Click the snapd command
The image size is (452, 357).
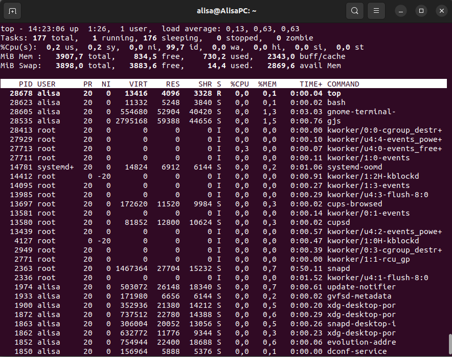click(x=338, y=268)
